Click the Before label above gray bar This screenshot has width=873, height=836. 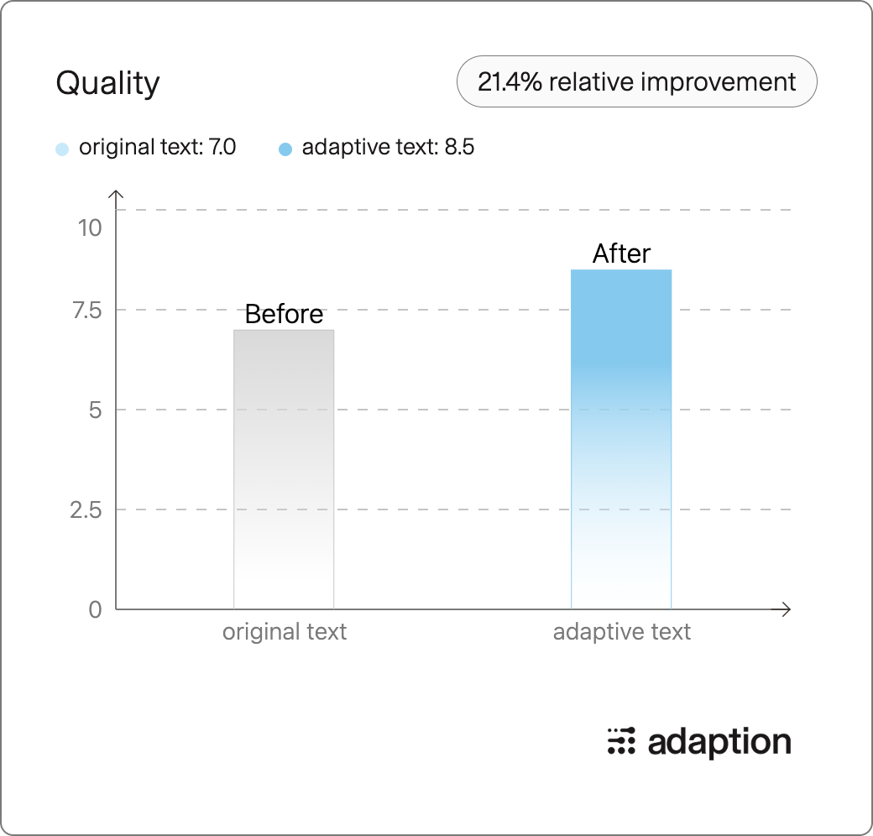[284, 314]
